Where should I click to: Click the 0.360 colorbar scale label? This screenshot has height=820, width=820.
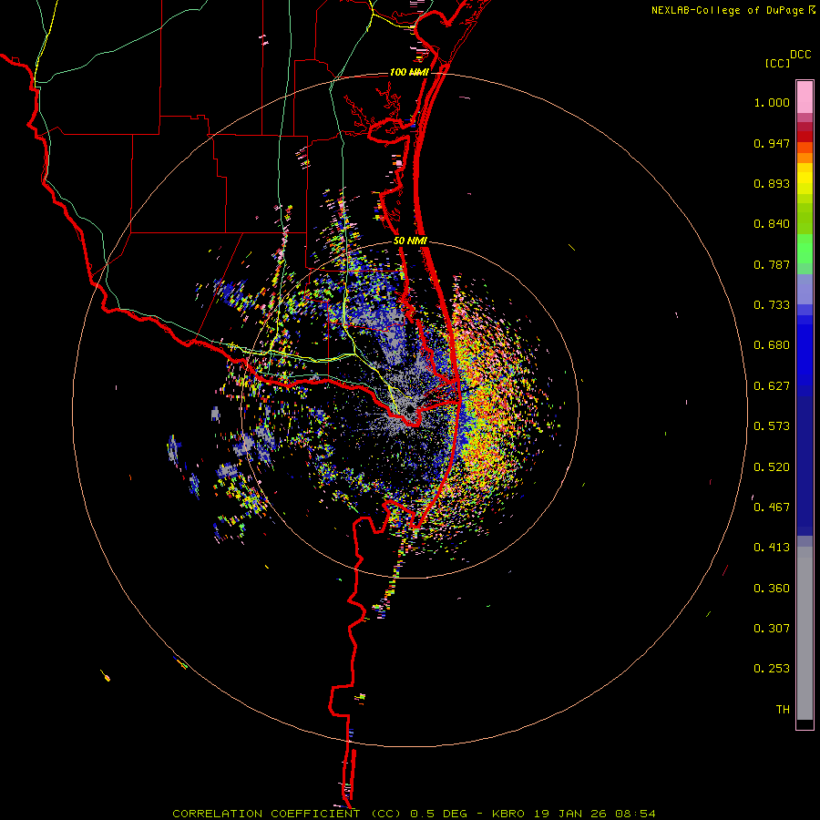(772, 589)
